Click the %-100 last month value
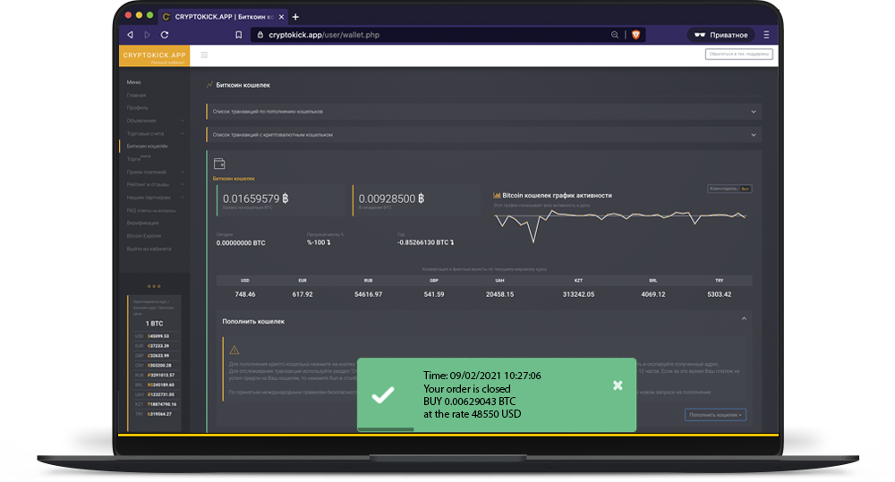Viewport: 895px width, 482px height. (319, 242)
